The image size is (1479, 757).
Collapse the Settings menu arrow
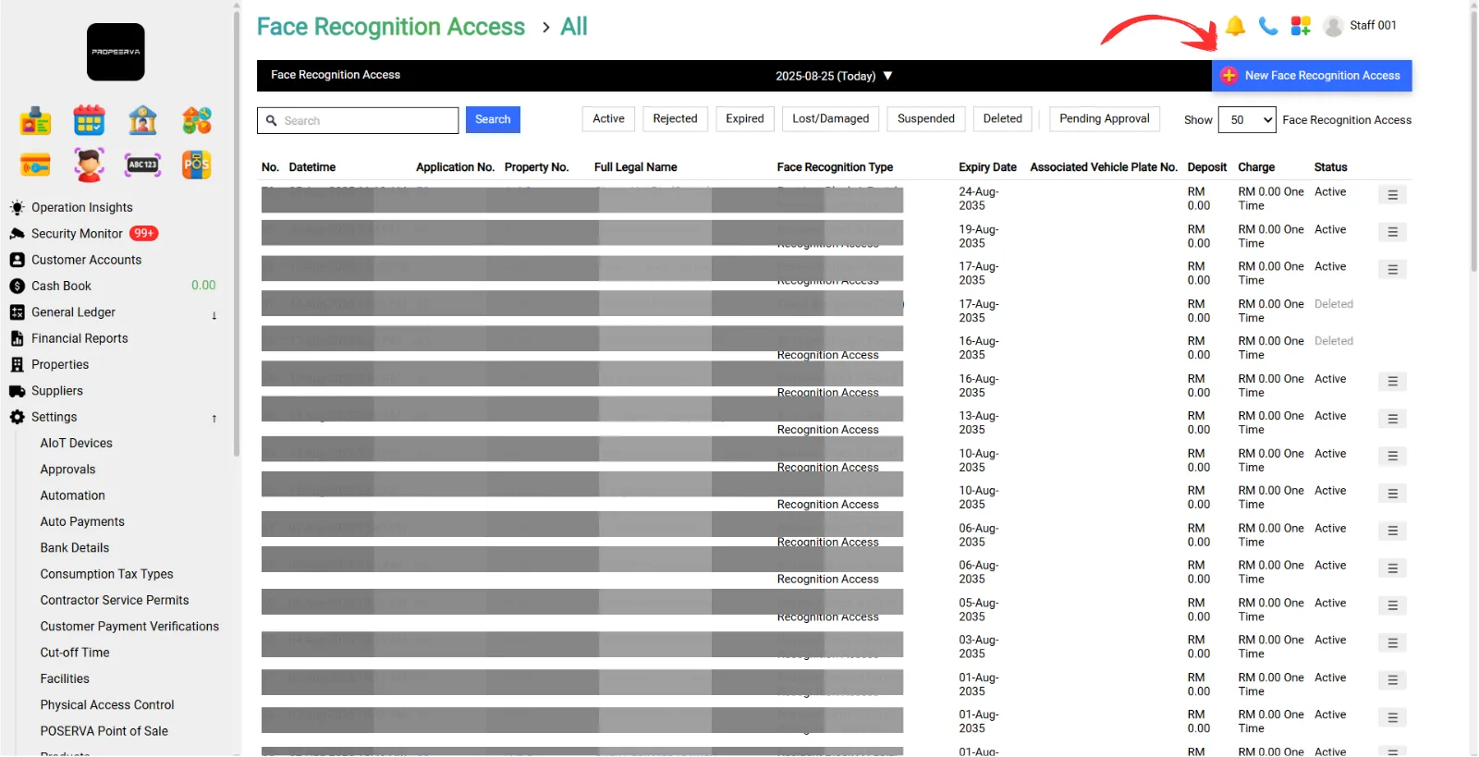pyautogui.click(x=214, y=419)
